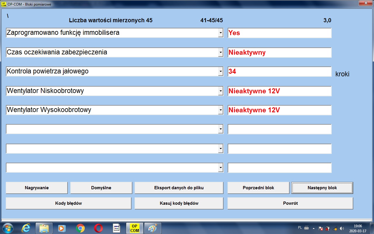Expand the 'Zaprogramowano funkcję immobilisera' dropdown

coord(221,33)
